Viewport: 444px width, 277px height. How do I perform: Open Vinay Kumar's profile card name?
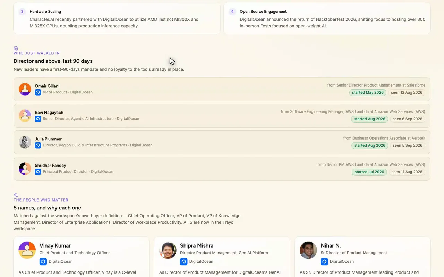point(55,245)
